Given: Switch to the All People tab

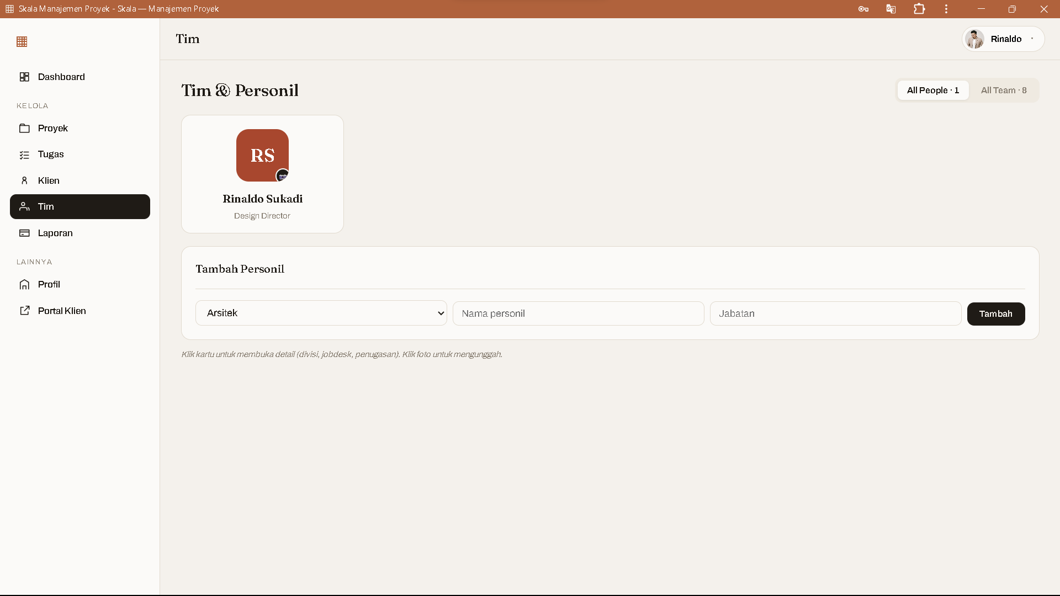Looking at the screenshot, I should pos(933,91).
